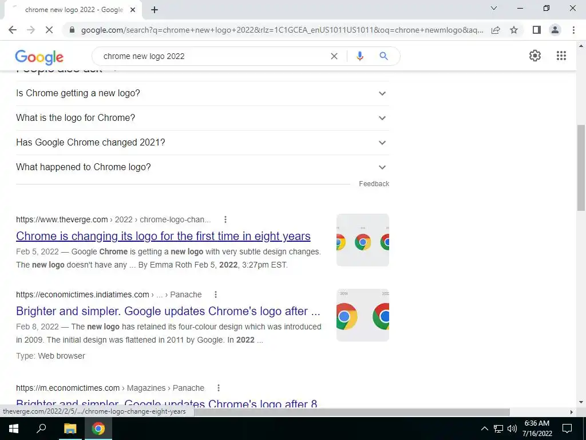
Task: Click network icon in system tray
Action: (x=498, y=429)
